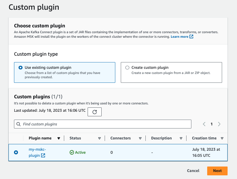Sort the Connectors column using its arrow

(140, 138)
